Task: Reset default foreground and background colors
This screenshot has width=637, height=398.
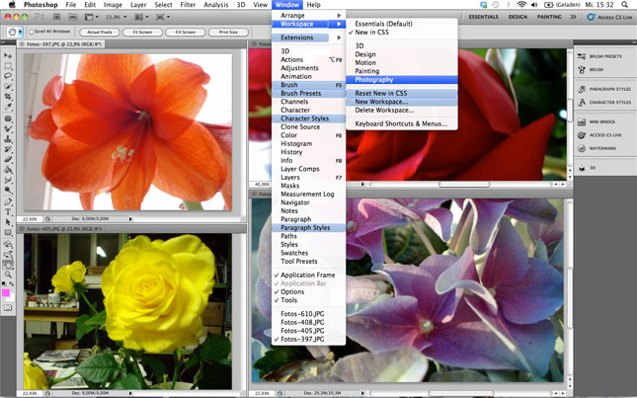Action: [4, 283]
